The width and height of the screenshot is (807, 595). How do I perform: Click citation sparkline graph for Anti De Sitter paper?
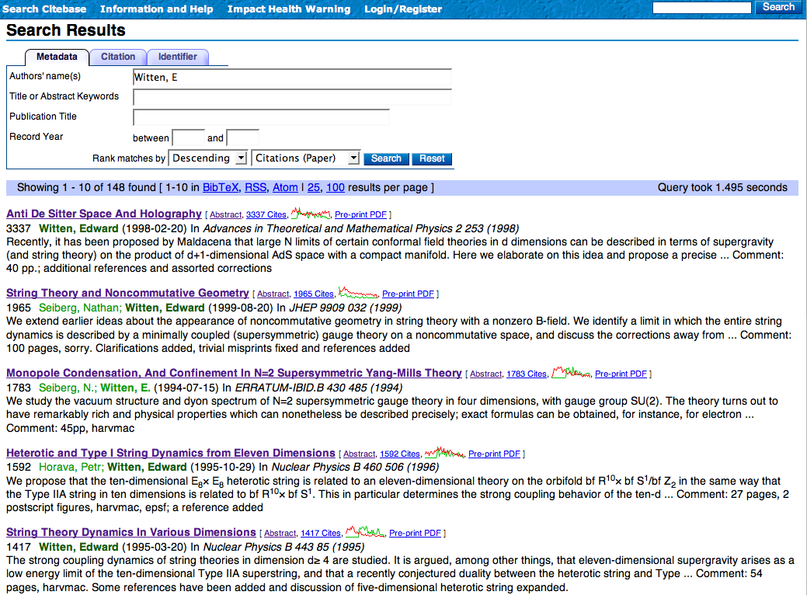click(311, 214)
